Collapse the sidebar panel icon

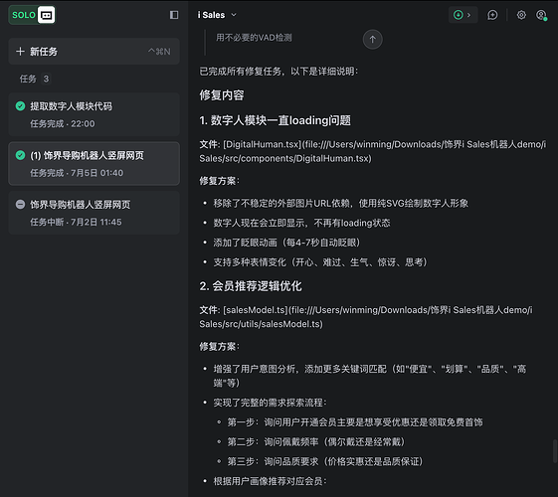tap(174, 15)
